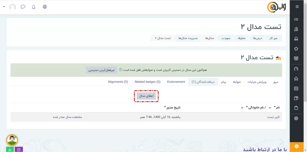Expand the user menu dropdown arrow

click(x=4, y=7)
